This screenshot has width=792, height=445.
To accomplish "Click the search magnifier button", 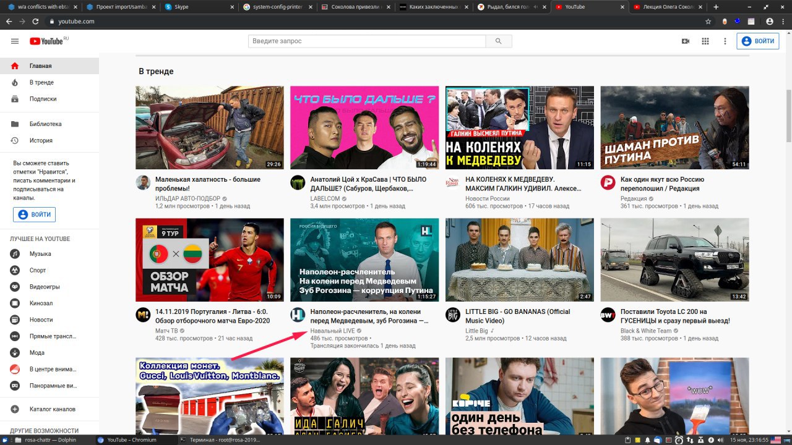I will (x=499, y=41).
